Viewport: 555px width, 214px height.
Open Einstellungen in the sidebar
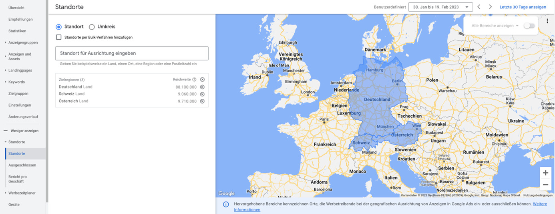tap(20, 105)
